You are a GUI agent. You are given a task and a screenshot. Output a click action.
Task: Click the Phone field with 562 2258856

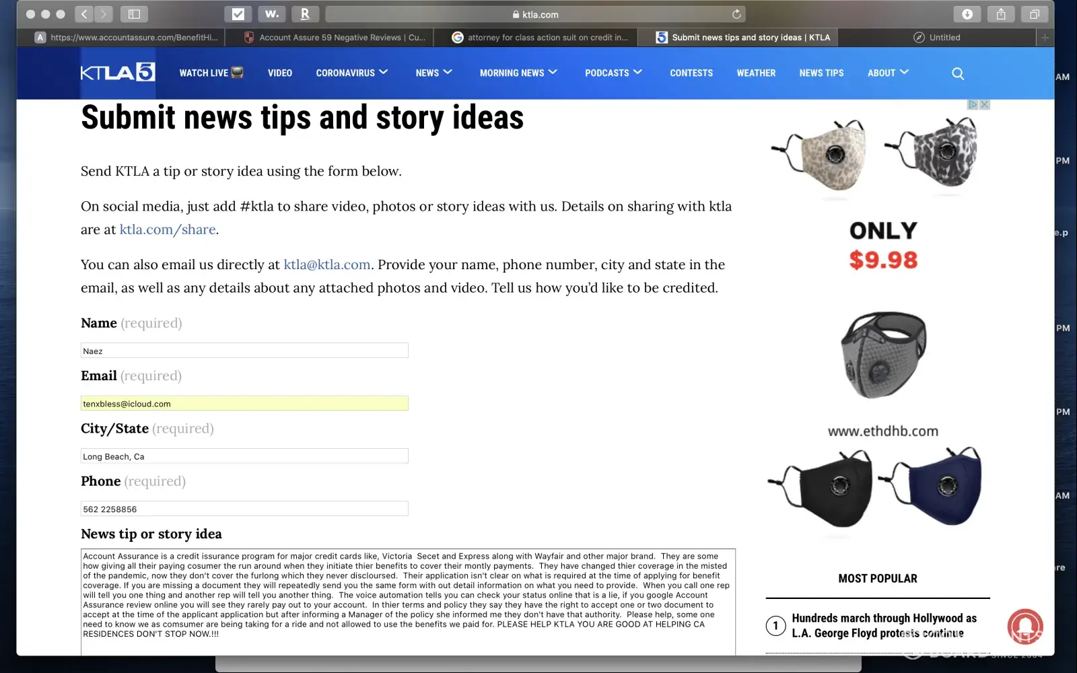click(244, 509)
